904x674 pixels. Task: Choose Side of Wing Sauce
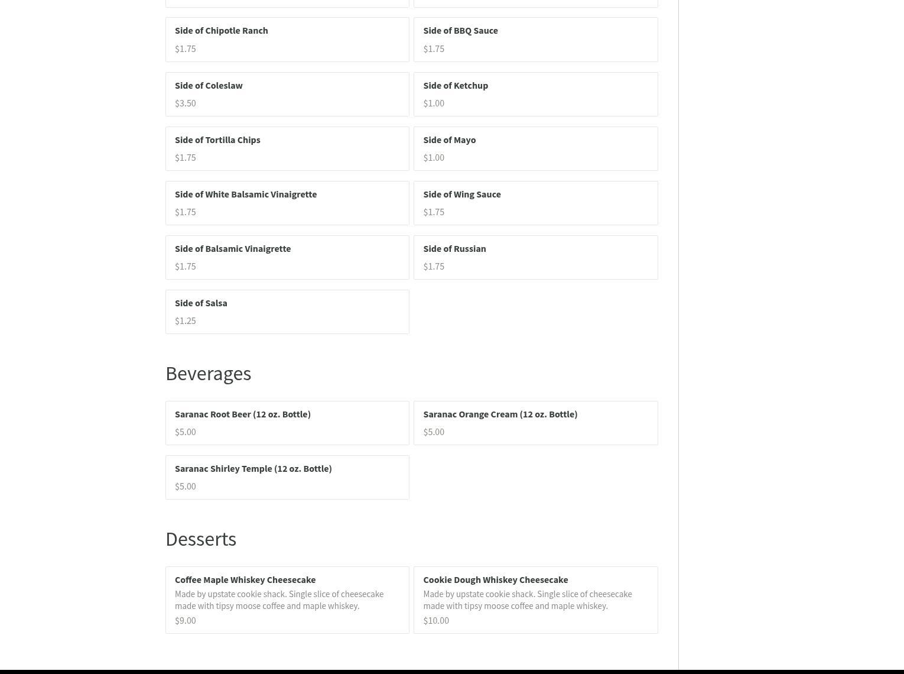[x=535, y=203]
